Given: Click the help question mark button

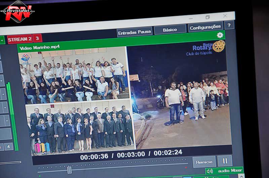Looking at the screenshot, I should coord(229,25).
